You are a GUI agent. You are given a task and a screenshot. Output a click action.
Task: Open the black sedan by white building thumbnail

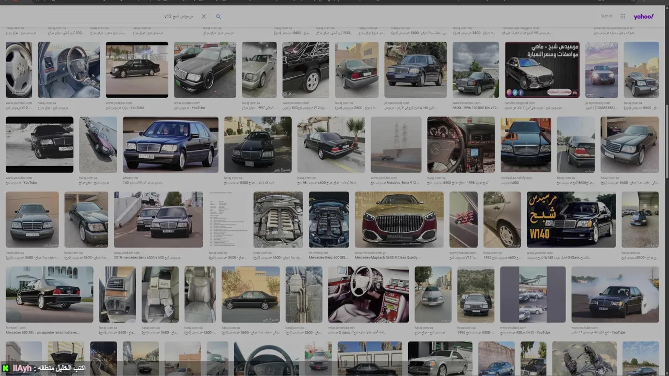pos(50,295)
